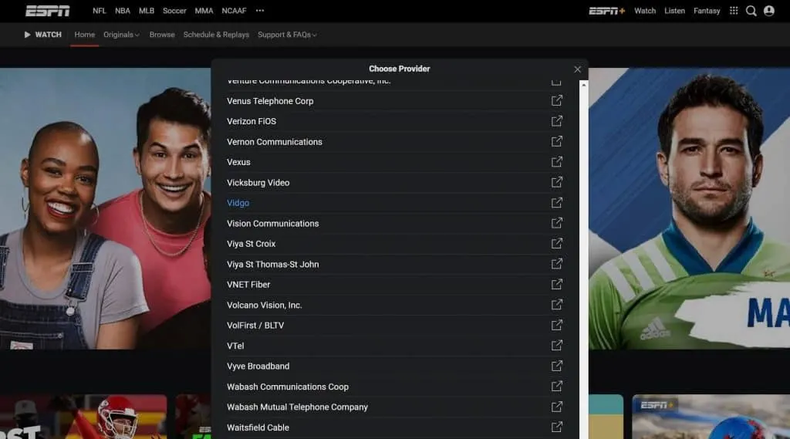Open Schedule & Replays tab

216,35
